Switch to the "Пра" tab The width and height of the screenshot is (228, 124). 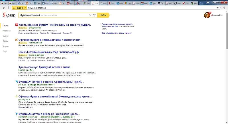(87, 3)
